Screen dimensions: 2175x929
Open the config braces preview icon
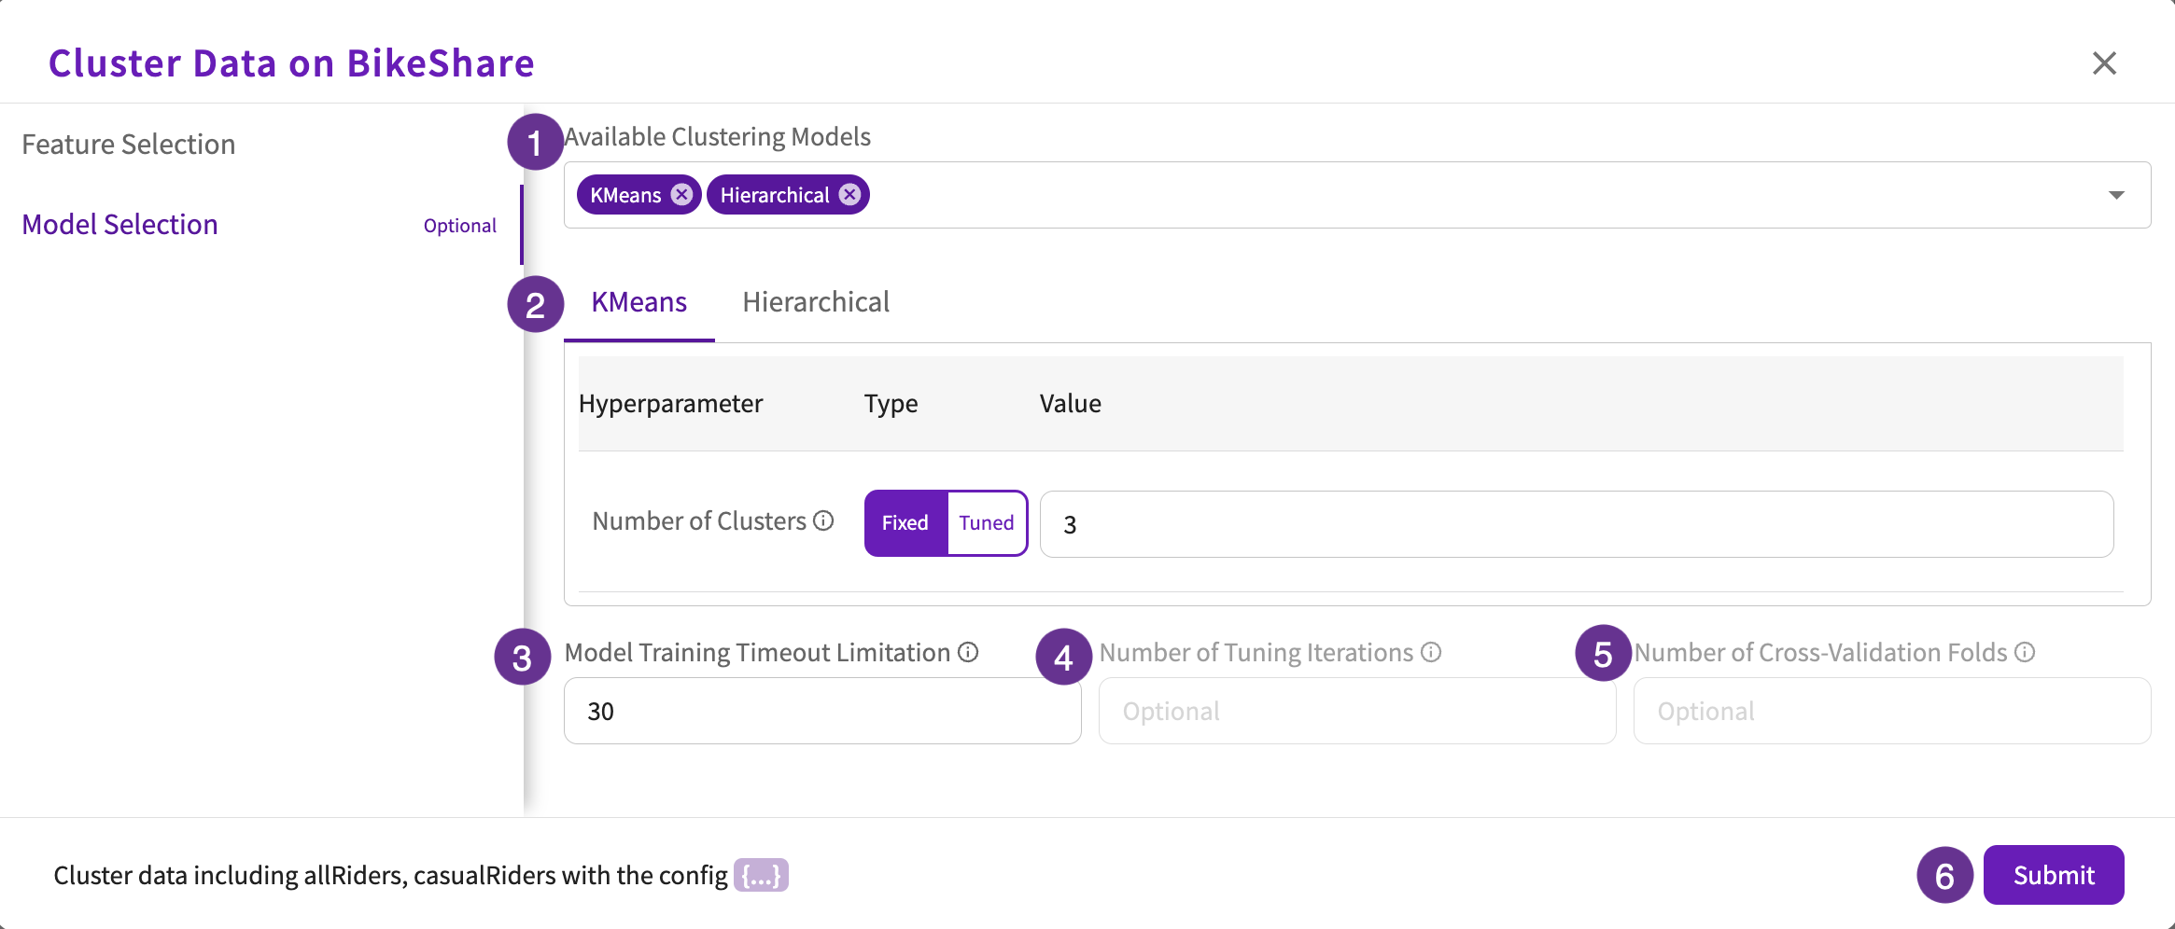coord(761,875)
